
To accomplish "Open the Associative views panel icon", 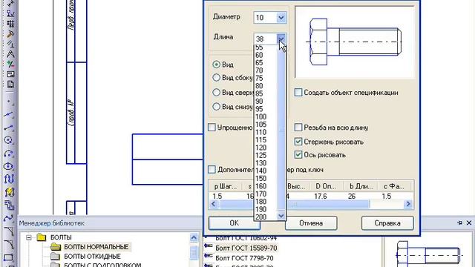I will tap(10, 74).
